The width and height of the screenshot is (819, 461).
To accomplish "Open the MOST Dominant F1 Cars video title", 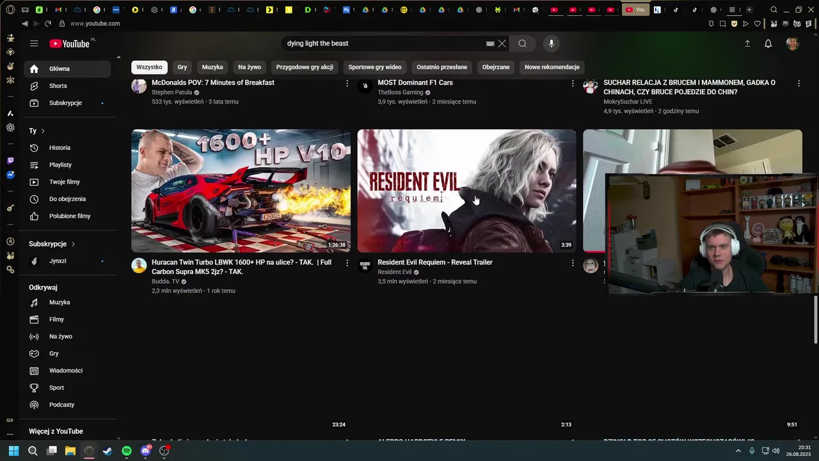I will (415, 83).
